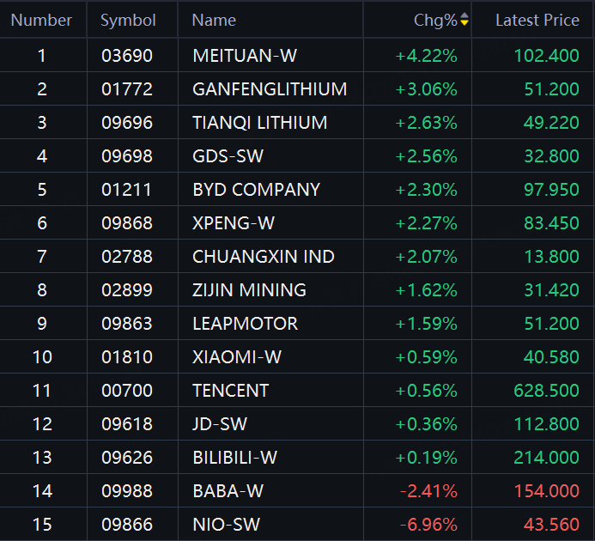The width and height of the screenshot is (595, 541).
Task: Select TENCENT stock name
Action: (231, 390)
